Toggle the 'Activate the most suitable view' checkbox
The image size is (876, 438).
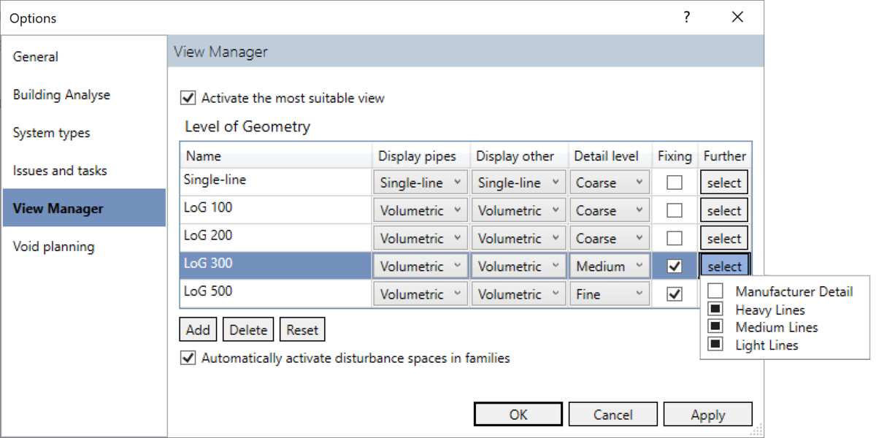188,98
